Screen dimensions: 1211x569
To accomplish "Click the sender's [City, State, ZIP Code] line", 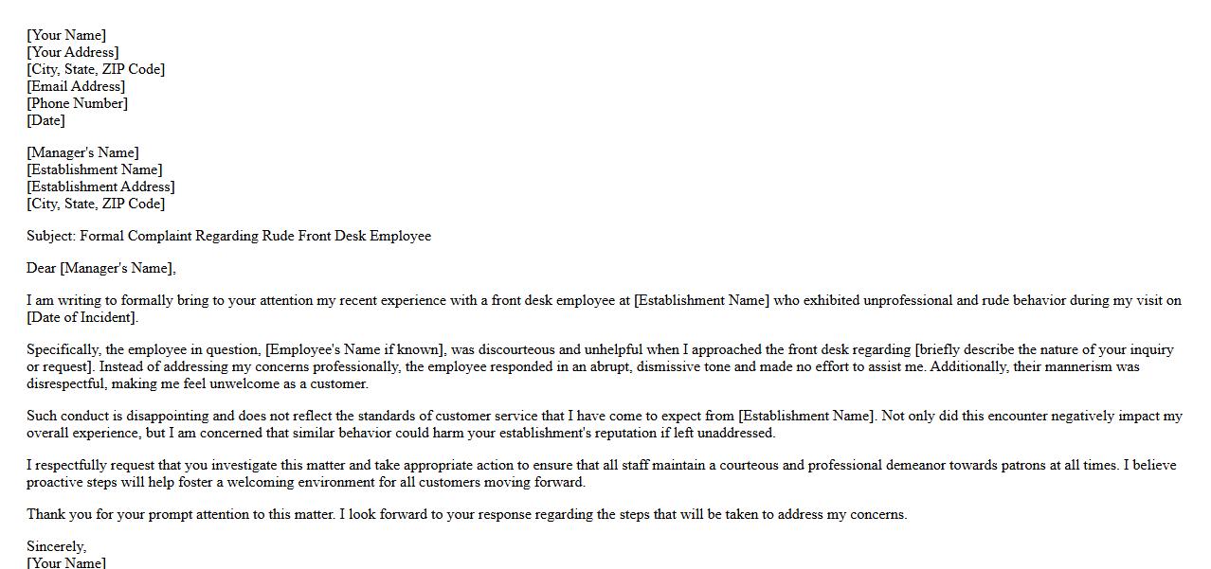I will pos(96,69).
